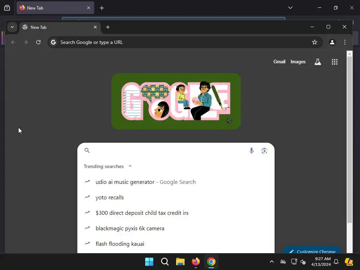
Task: Select udio ai music generator suggestion
Action: coord(176,182)
